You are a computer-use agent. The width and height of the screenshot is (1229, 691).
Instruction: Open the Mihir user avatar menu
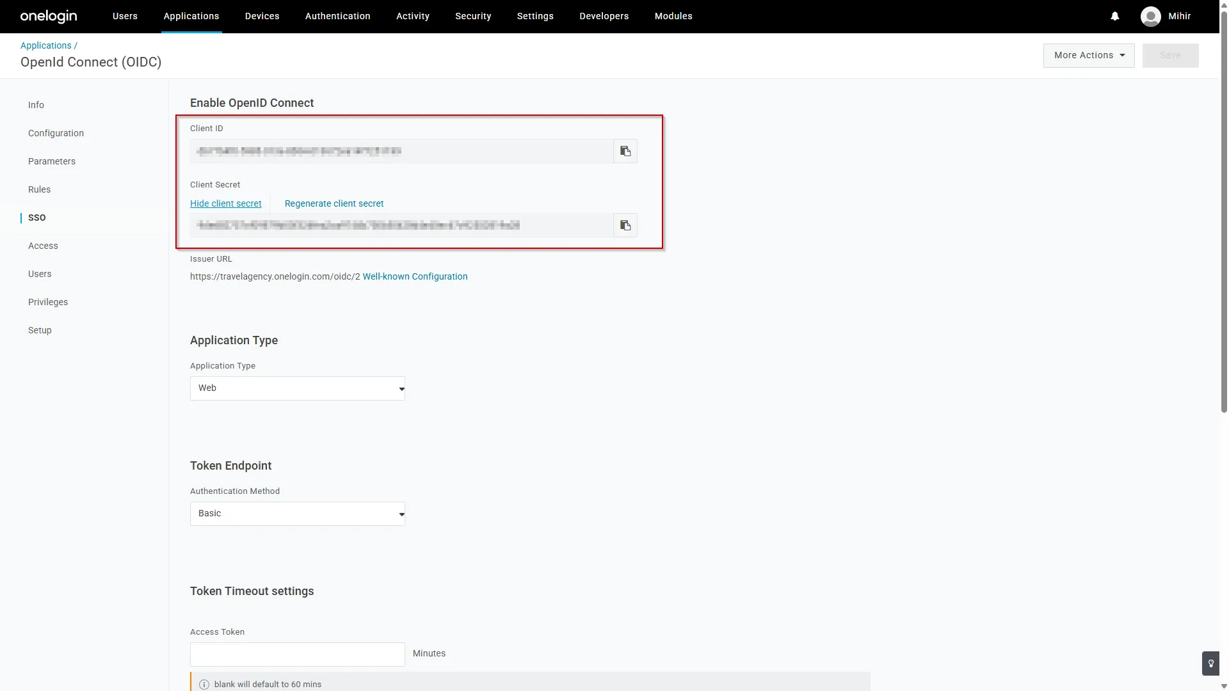(1150, 16)
